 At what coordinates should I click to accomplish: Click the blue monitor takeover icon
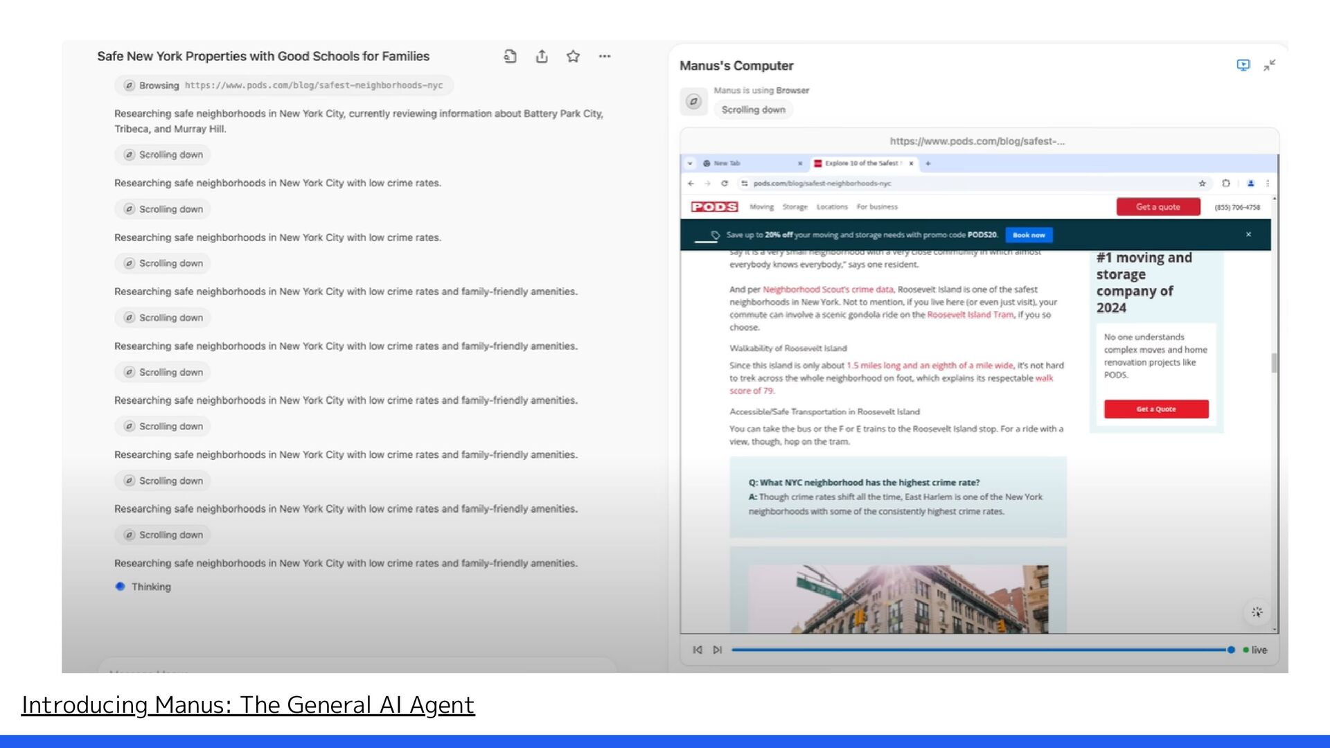[1243, 65]
